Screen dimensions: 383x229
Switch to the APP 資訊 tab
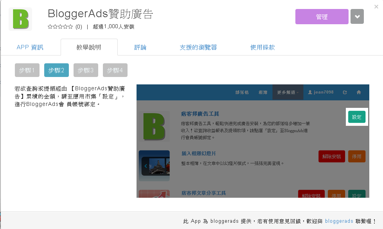tap(30, 47)
